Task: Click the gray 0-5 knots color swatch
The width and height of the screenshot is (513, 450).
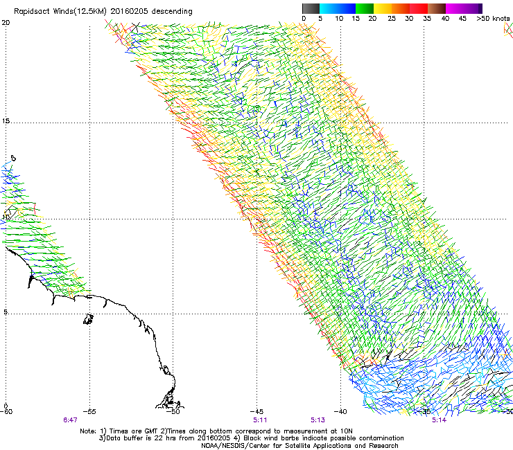Action: [311, 8]
